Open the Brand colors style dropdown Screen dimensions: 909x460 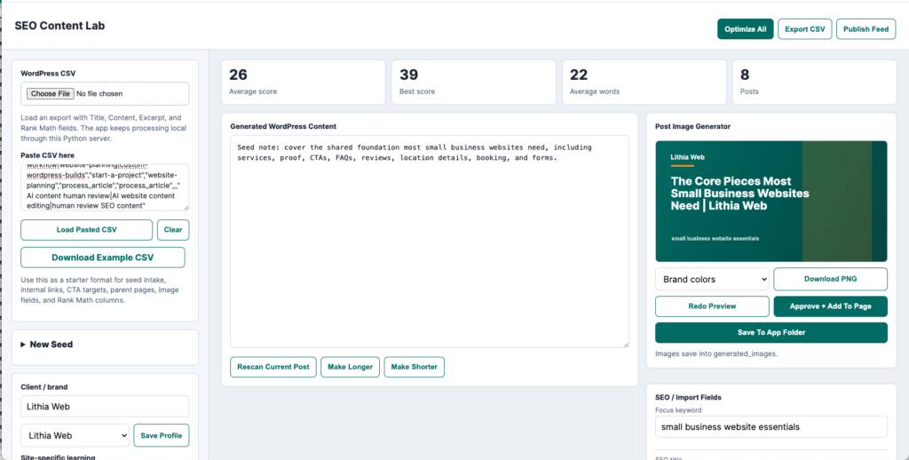[x=712, y=279]
